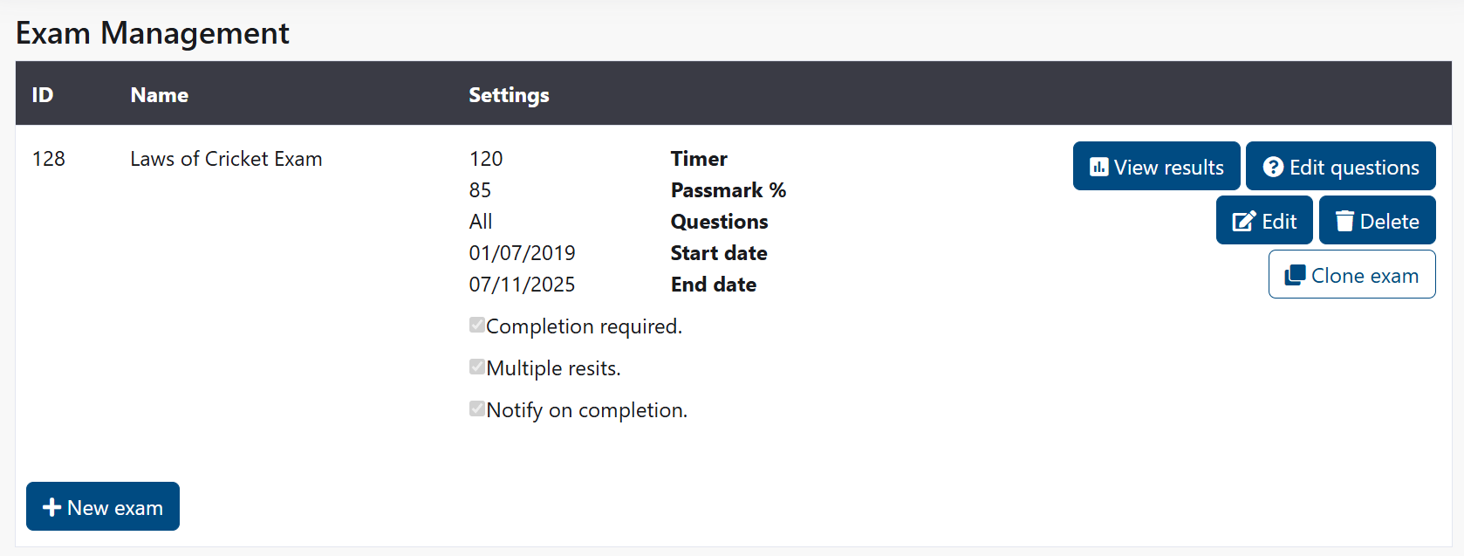The width and height of the screenshot is (1464, 556).
Task: Click the copy icon on Clone exam
Action: pos(1295,274)
